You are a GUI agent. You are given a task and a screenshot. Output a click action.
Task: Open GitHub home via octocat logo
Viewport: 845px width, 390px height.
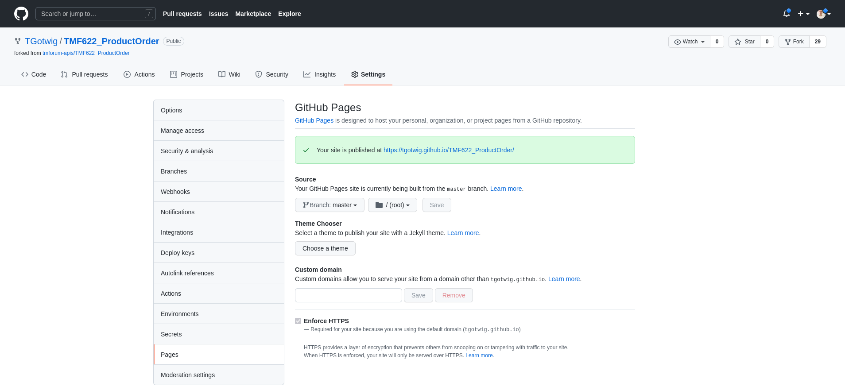[x=21, y=14]
